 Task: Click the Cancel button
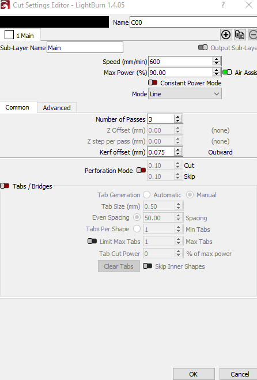(239, 374)
